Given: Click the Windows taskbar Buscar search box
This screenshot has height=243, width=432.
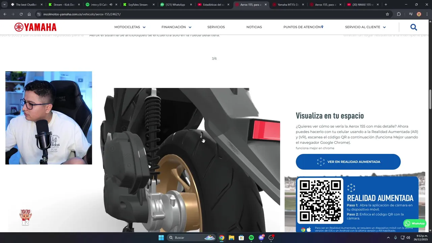Looking at the screenshot, I should click(x=191, y=238).
